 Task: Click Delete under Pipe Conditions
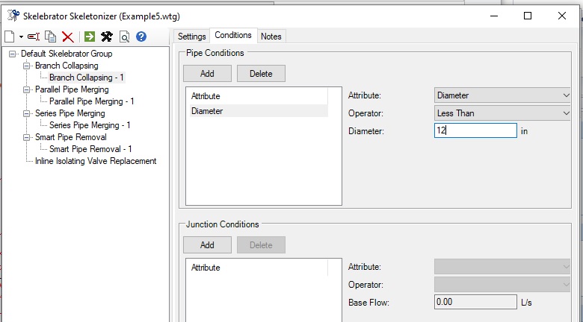point(261,74)
